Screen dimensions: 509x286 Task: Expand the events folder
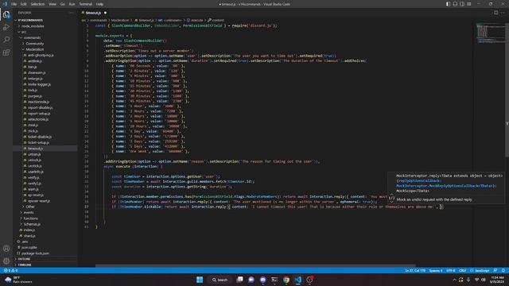pyautogui.click(x=29, y=212)
